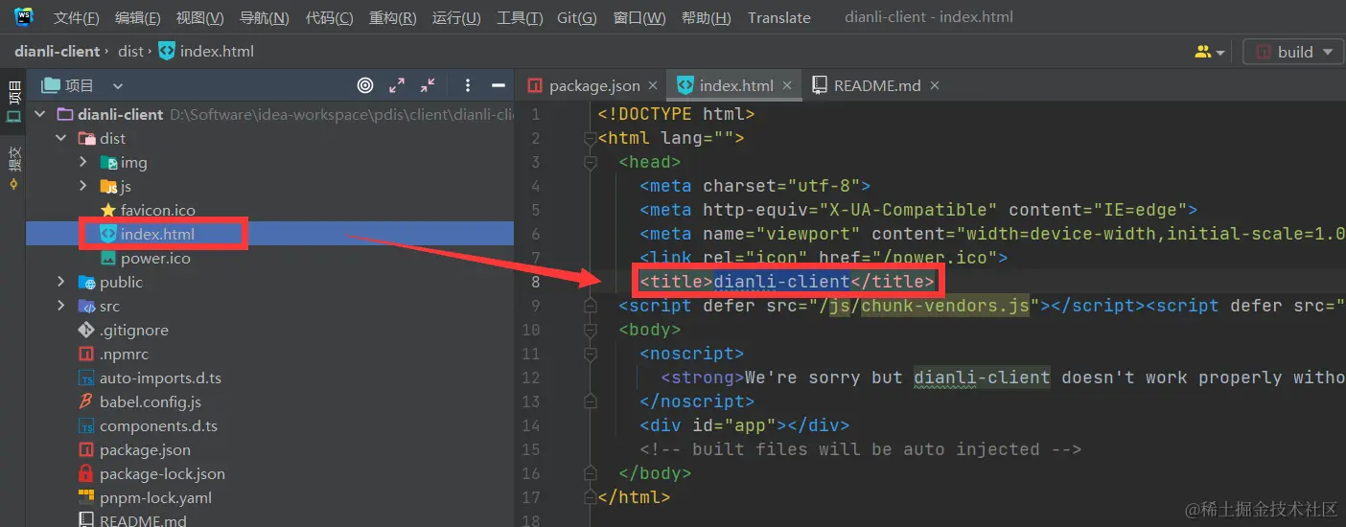Open the Git(G) menu
The width and height of the screenshot is (1346, 527).
tap(576, 17)
